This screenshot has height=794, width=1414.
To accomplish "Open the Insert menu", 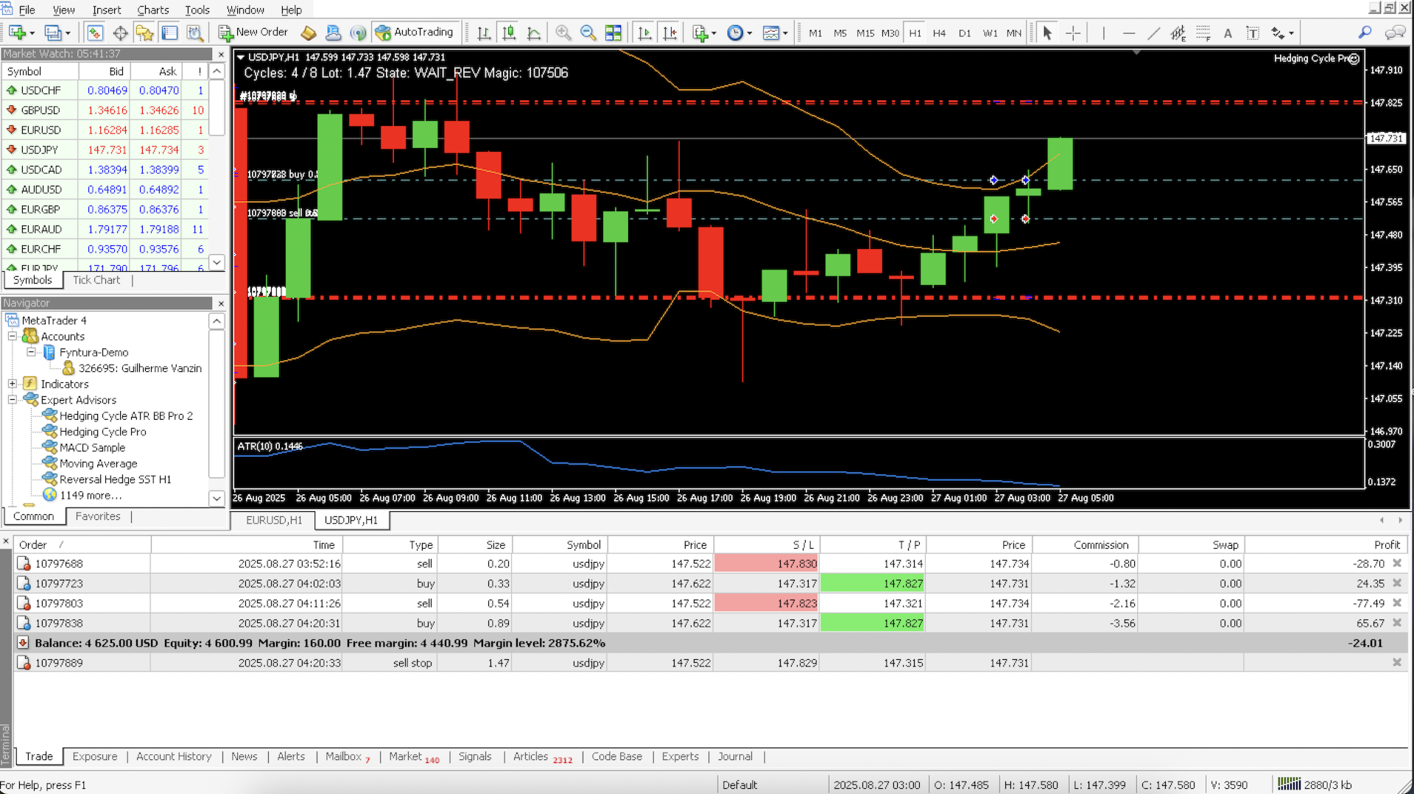I will [107, 10].
